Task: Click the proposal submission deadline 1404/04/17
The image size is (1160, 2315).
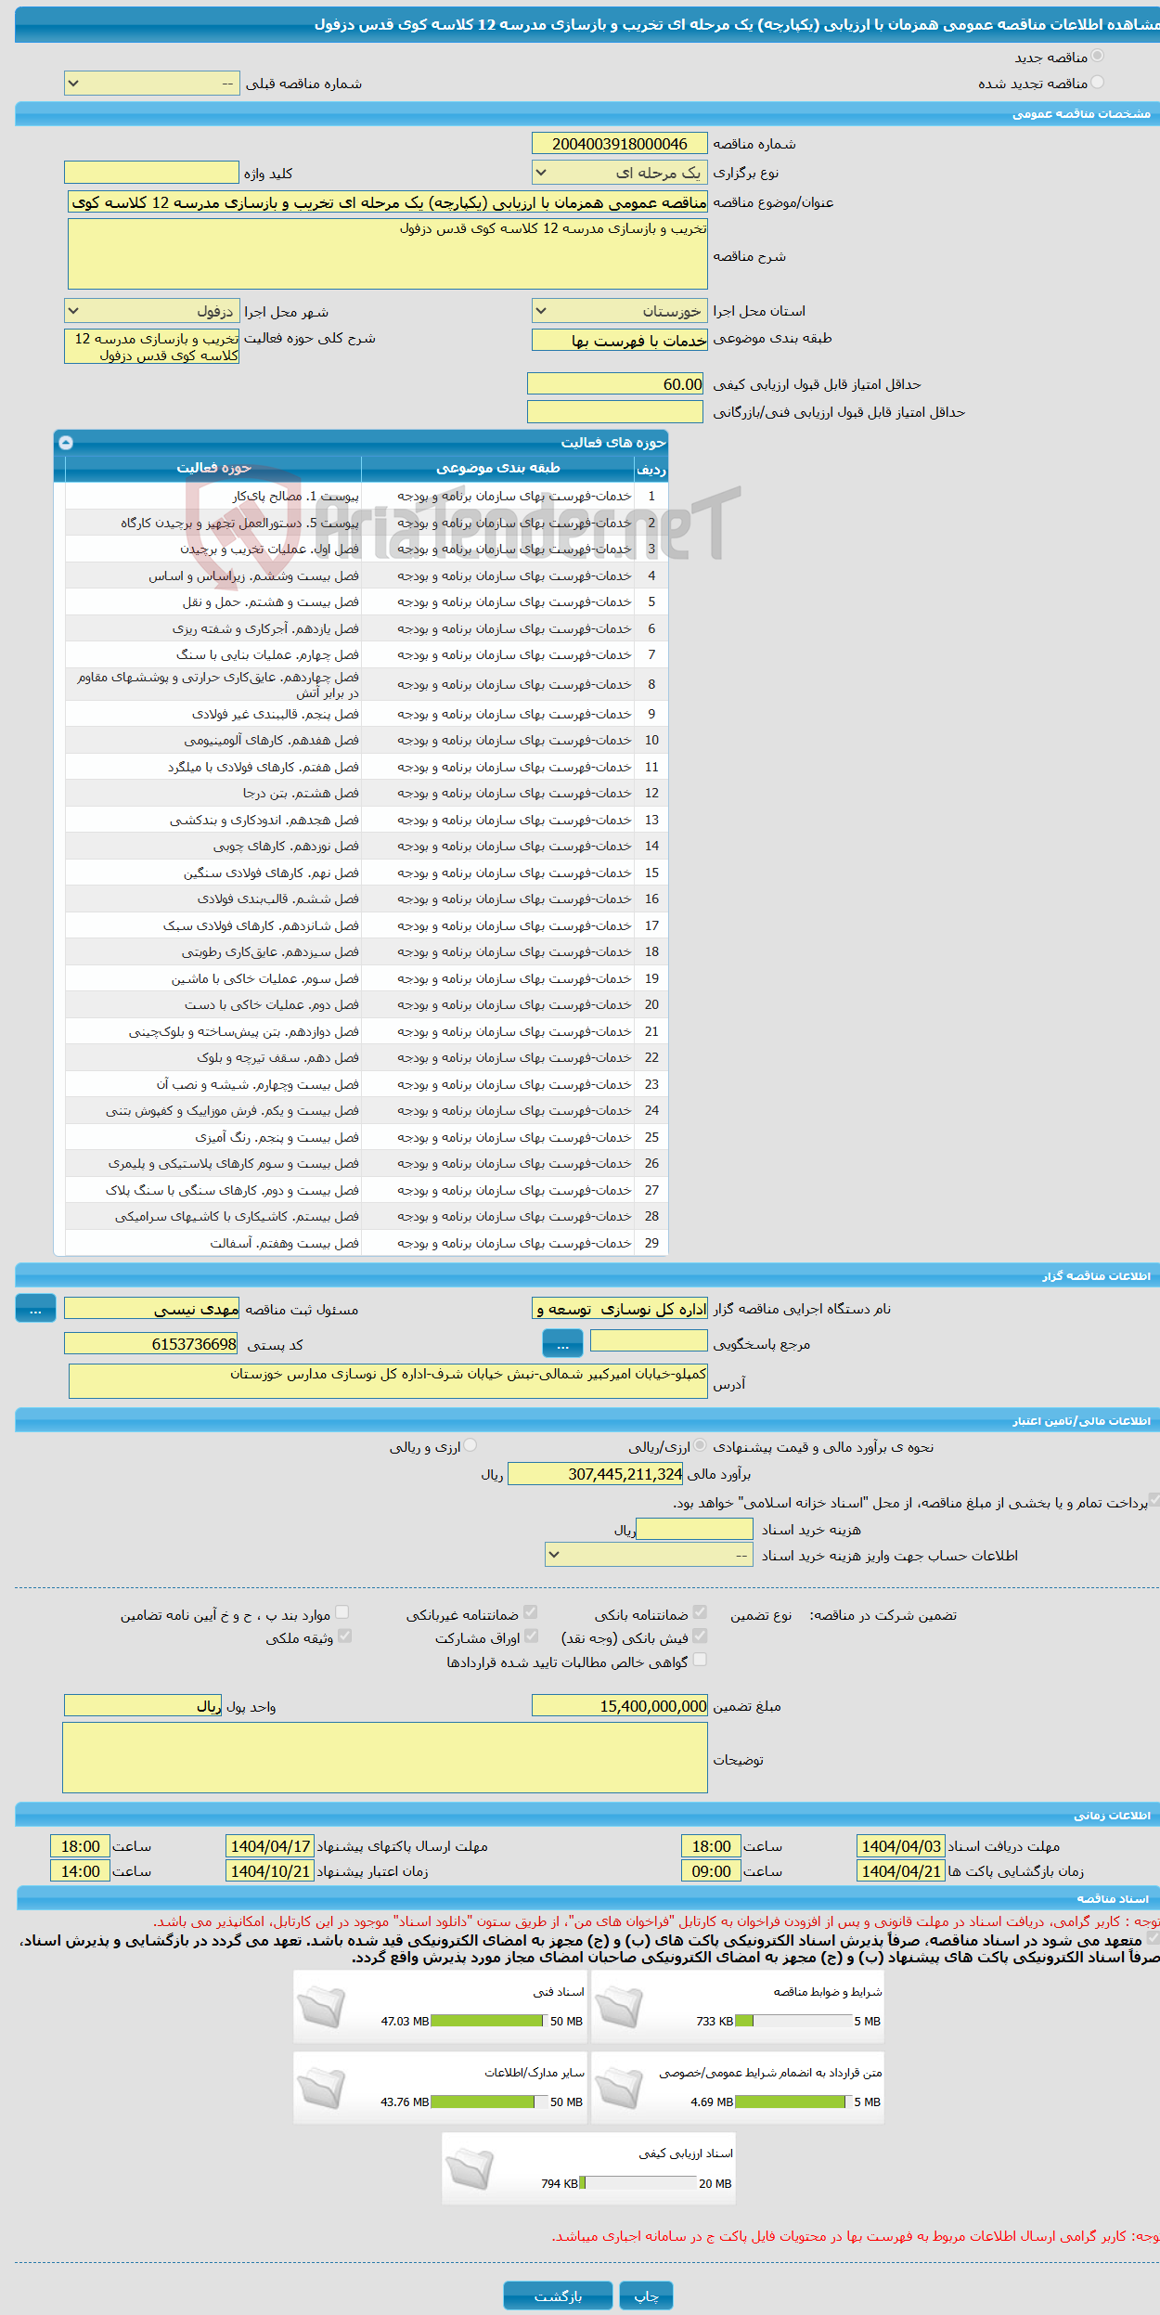Action: tap(270, 1846)
